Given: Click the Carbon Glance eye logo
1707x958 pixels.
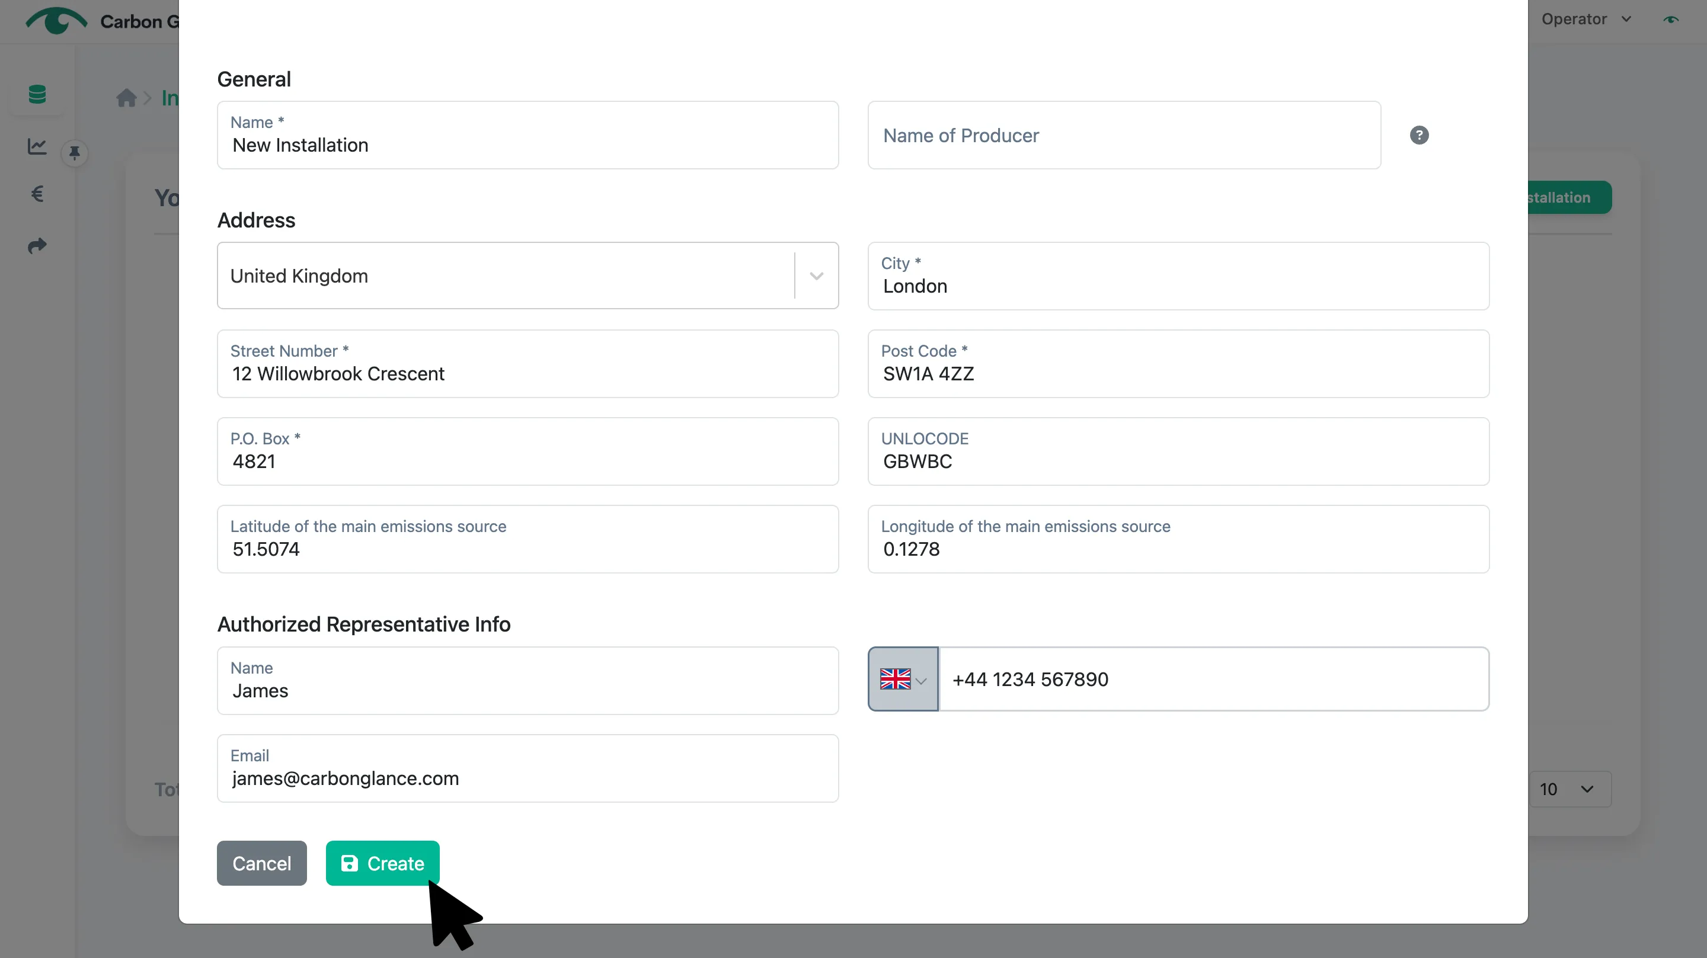Looking at the screenshot, I should (x=56, y=21).
